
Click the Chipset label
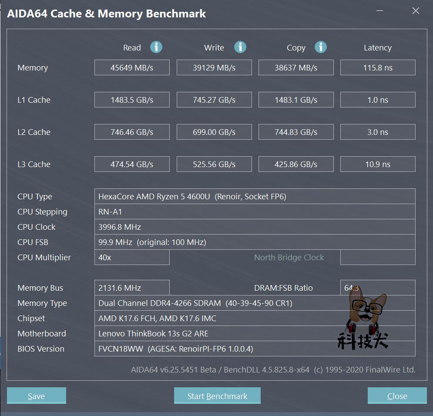31,318
